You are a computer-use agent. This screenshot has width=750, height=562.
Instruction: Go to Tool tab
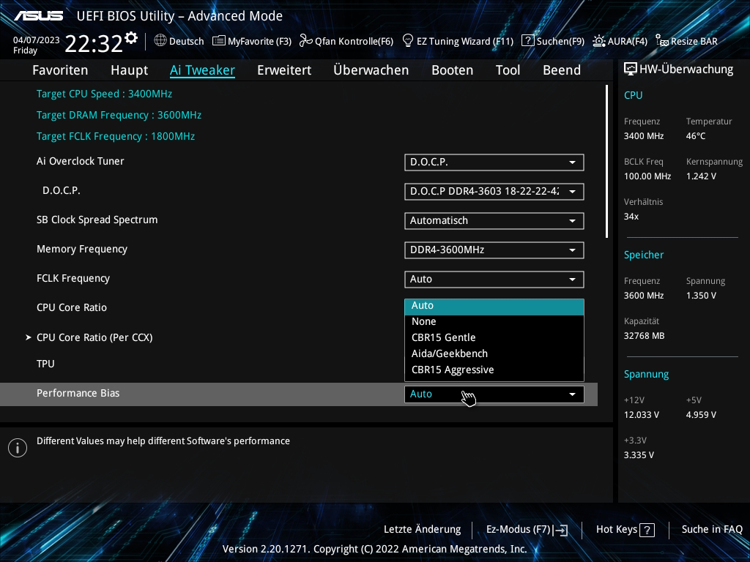tap(508, 70)
